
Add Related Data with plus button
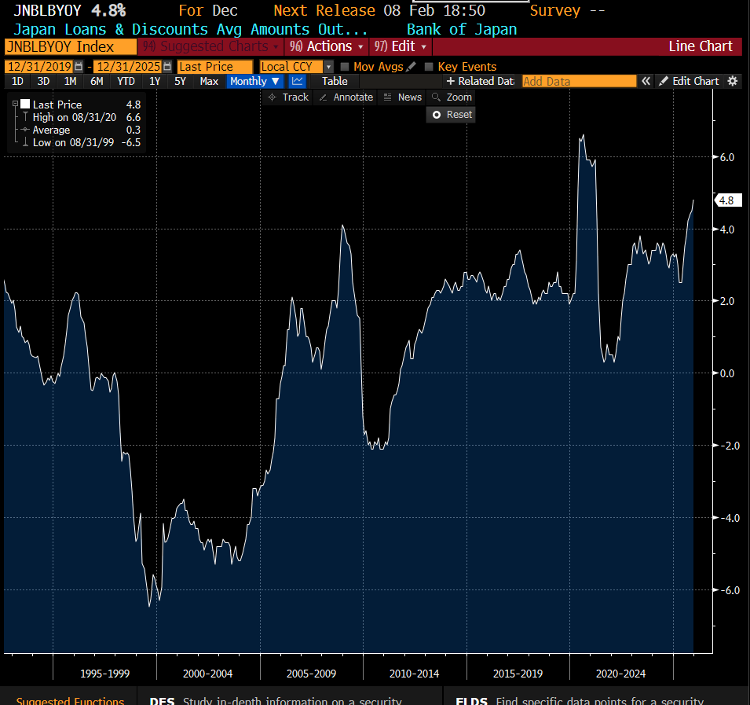[480, 82]
